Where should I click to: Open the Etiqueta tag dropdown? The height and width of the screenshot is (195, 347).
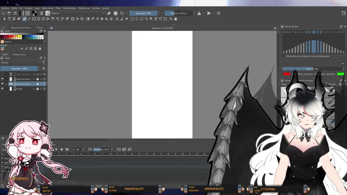(331, 84)
